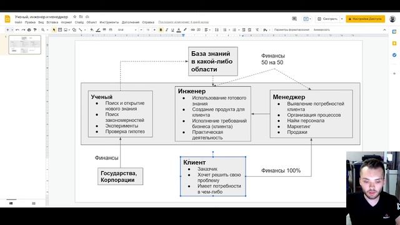Click the present to meeting icon

pos(306,19)
